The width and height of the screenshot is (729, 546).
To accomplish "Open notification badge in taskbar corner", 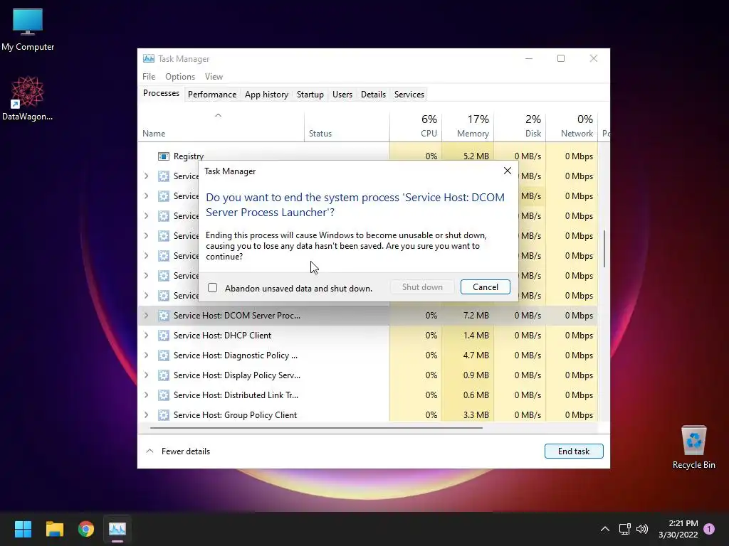I will point(709,529).
